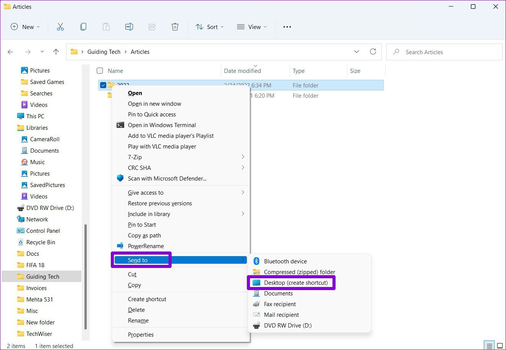Sort by the Date modified column header
Screen dimensions: 506x350
[255, 71]
